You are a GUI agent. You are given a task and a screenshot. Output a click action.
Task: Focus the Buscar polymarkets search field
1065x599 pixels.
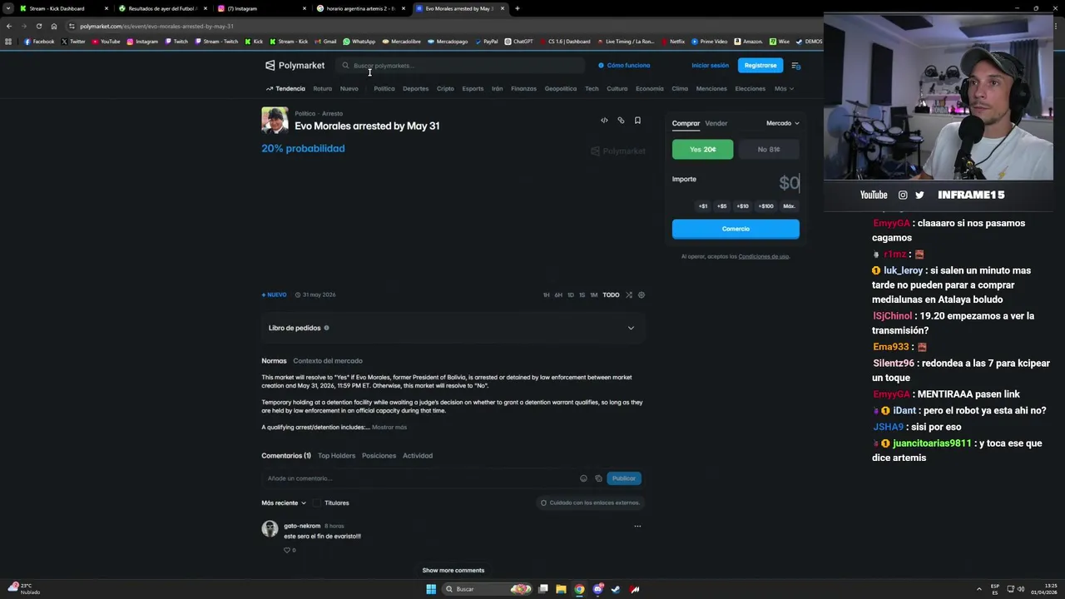(x=462, y=66)
